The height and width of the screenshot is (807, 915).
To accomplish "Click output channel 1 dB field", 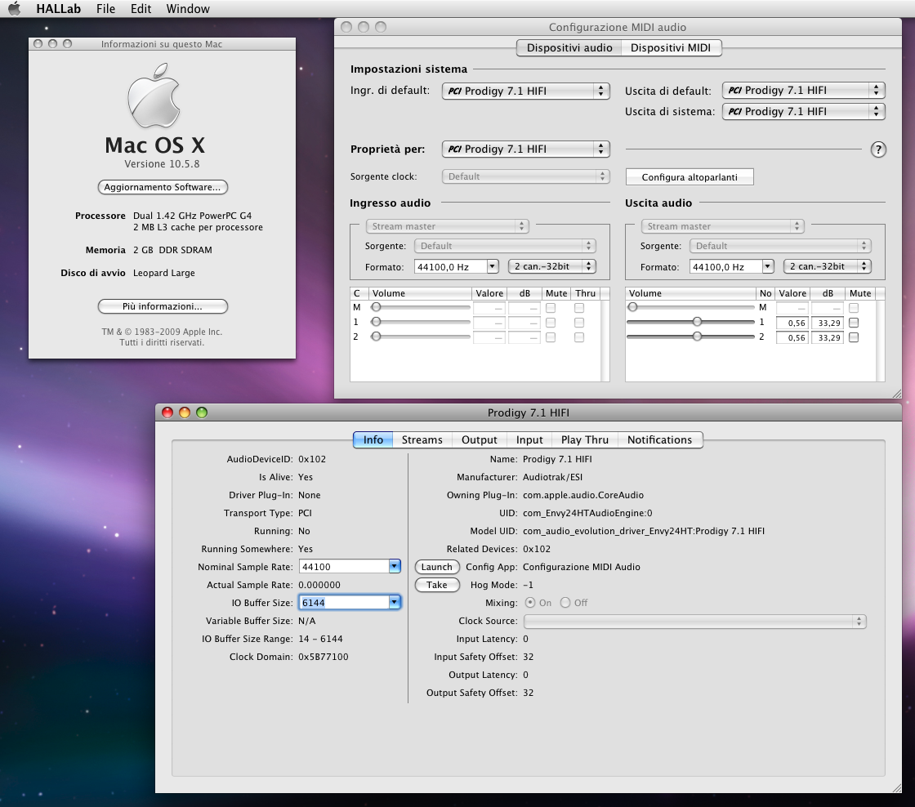I will [x=828, y=323].
